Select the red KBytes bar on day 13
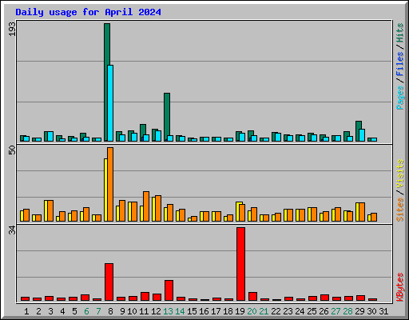Image resolution: width=409 pixels, height=320 pixels. pos(169,290)
